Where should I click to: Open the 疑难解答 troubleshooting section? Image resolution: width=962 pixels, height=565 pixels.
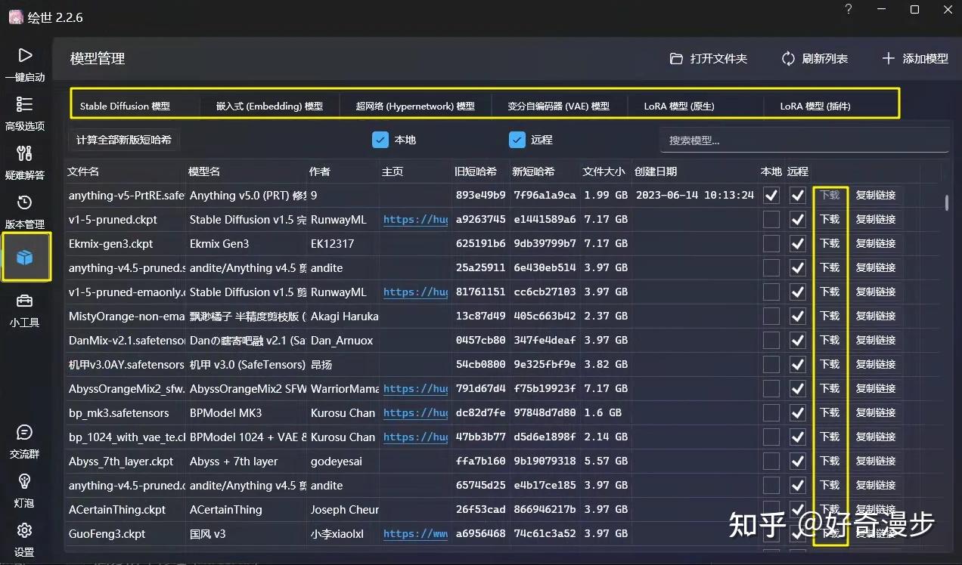(25, 162)
